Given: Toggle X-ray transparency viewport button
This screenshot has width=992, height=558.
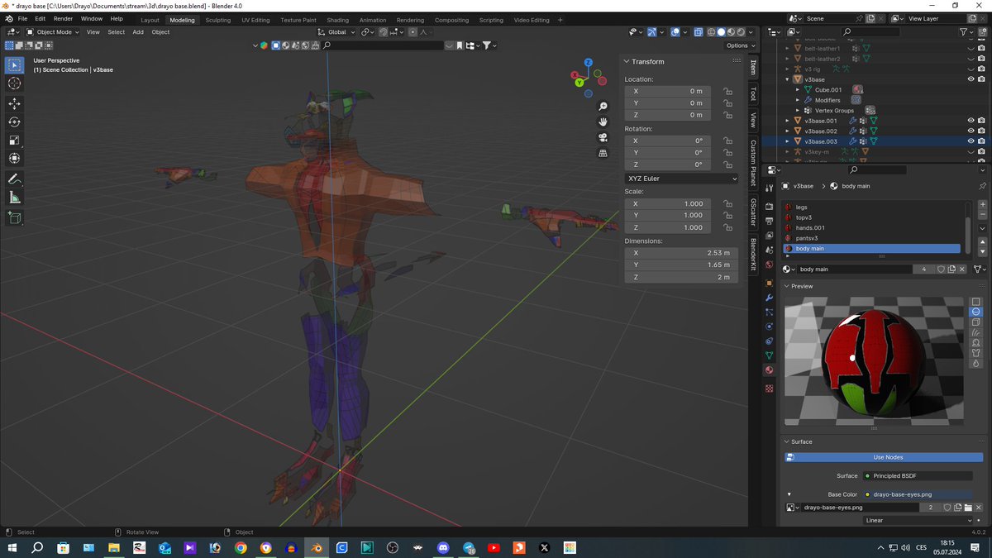Looking at the screenshot, I should click(699, 32).
